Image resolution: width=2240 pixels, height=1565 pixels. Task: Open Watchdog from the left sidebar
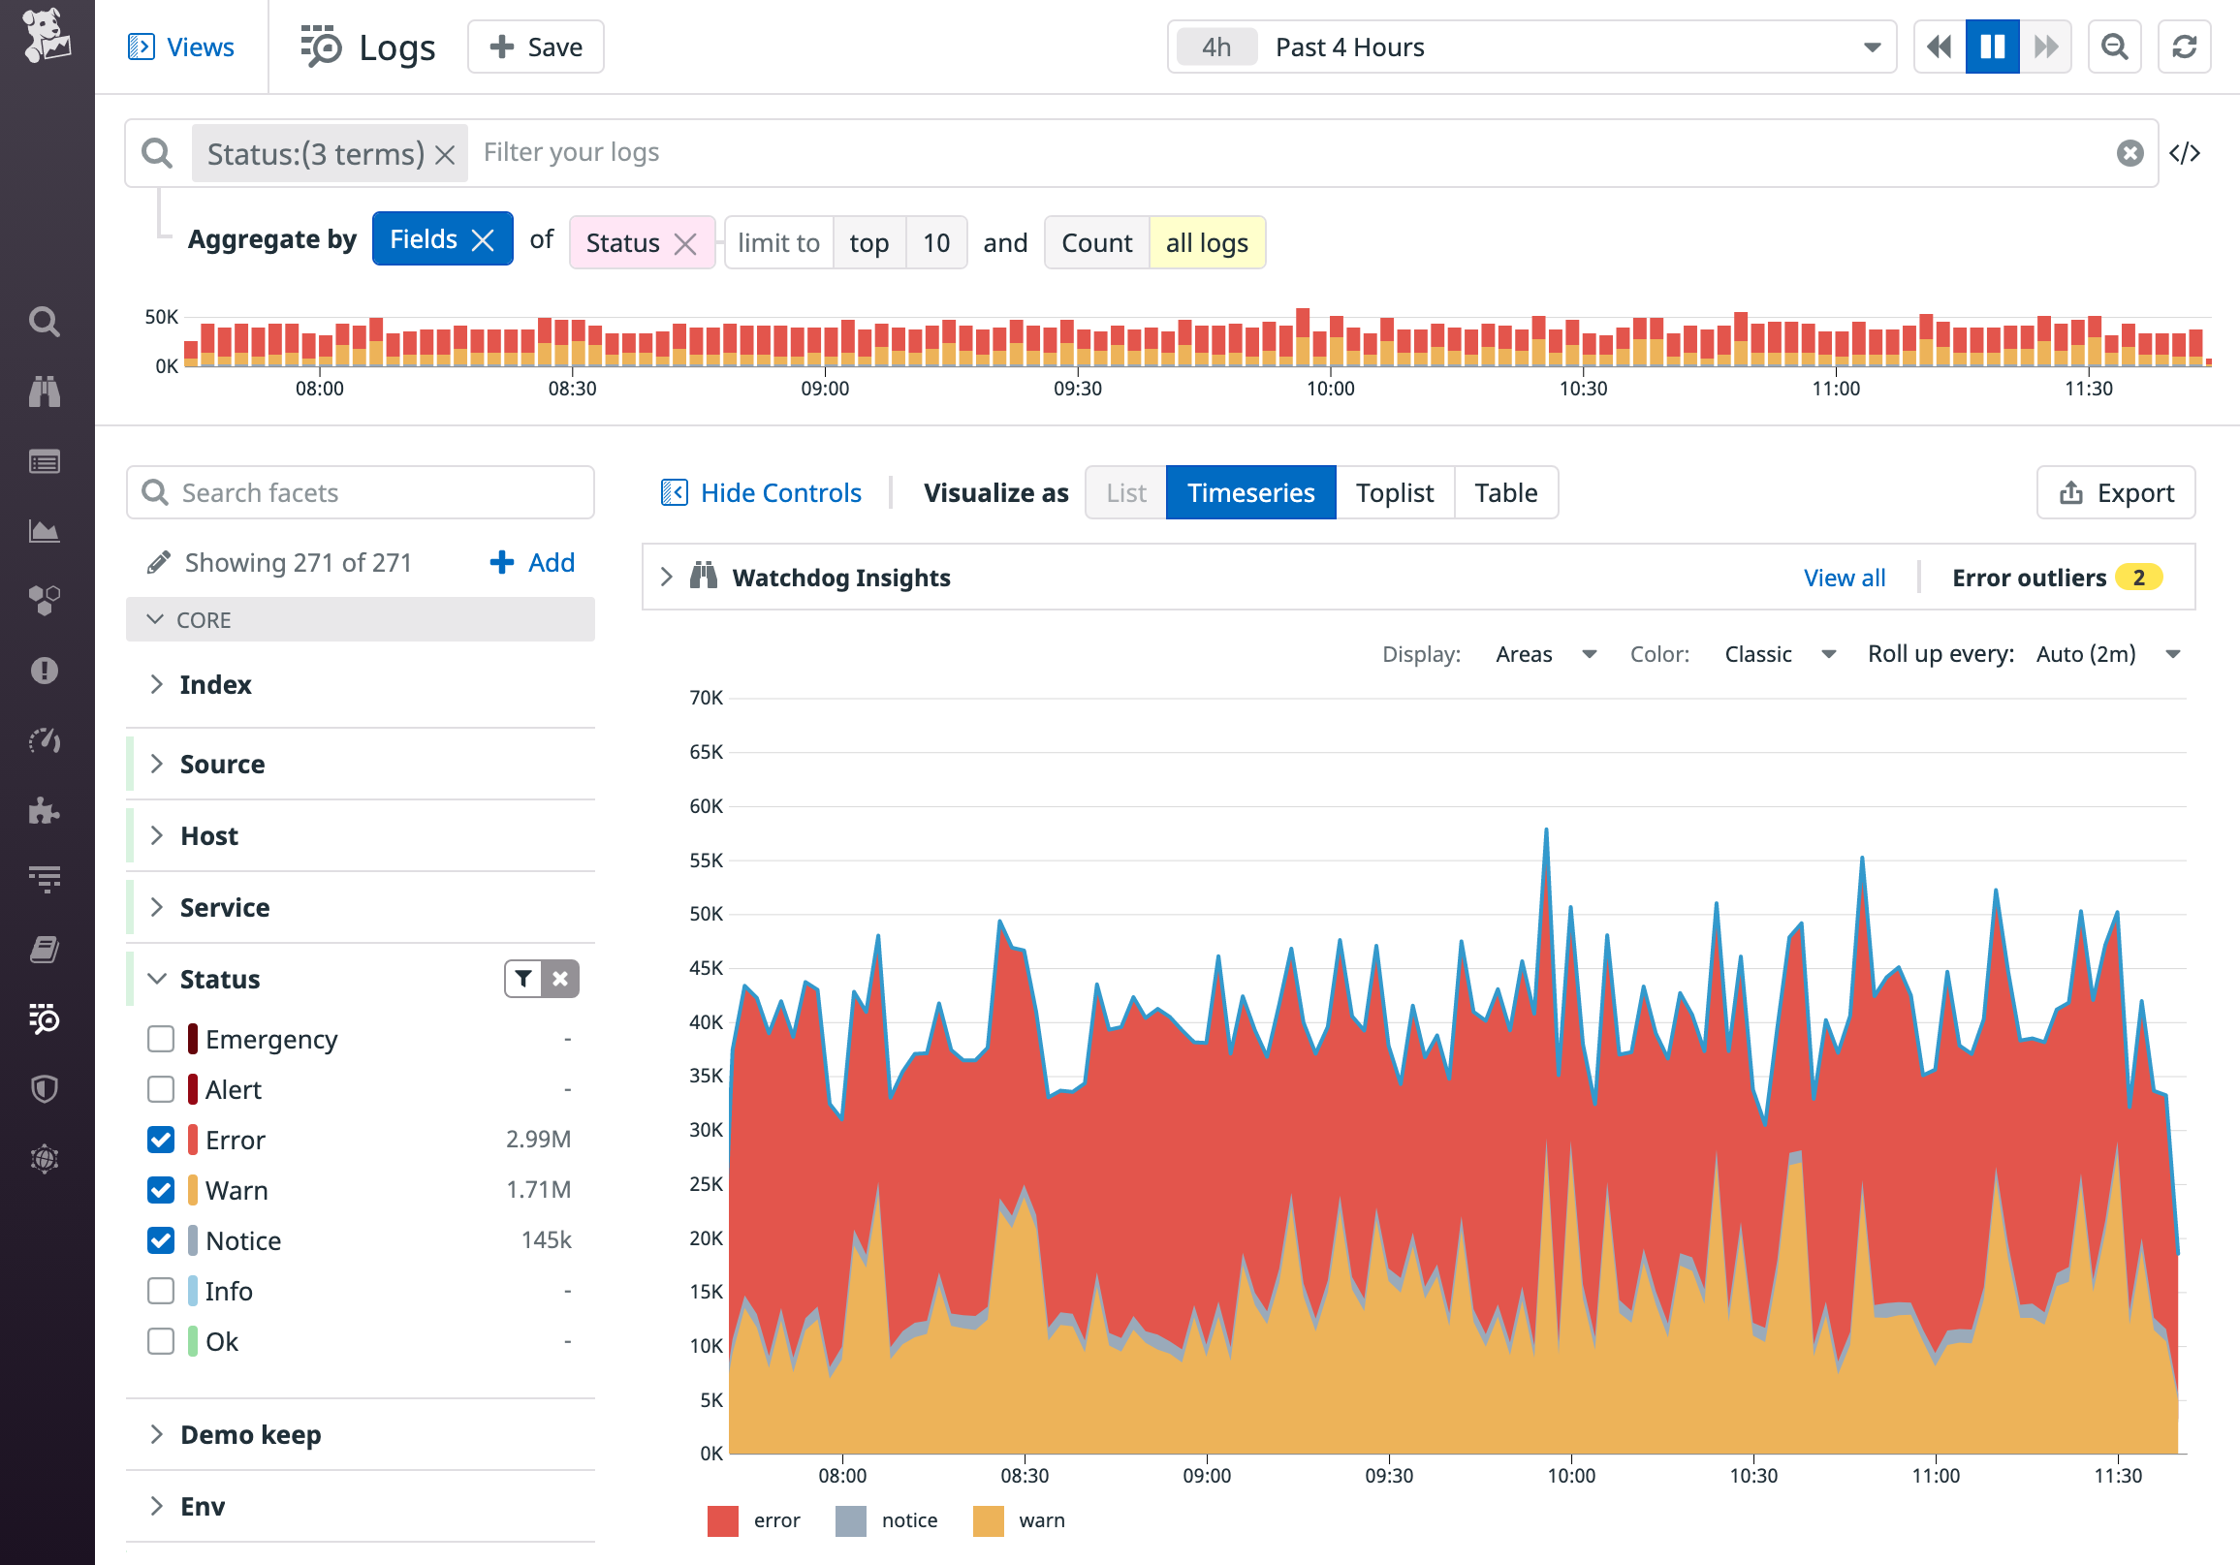pos(46,391)
